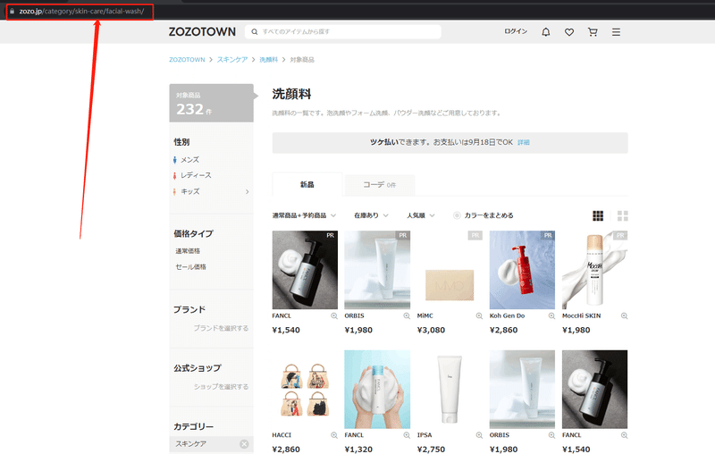Click the lock icon in the address bar

pos(12,11)
